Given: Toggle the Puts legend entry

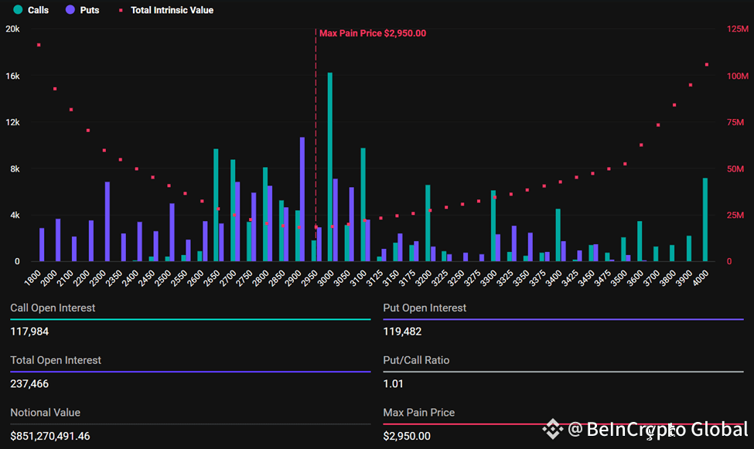Looking at the screenshot, I should coord(82,10).
